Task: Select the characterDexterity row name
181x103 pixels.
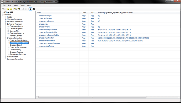Action: point(45,18)
